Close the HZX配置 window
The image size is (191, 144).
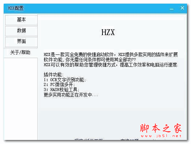pyautogui.click(x=182, y=8)
